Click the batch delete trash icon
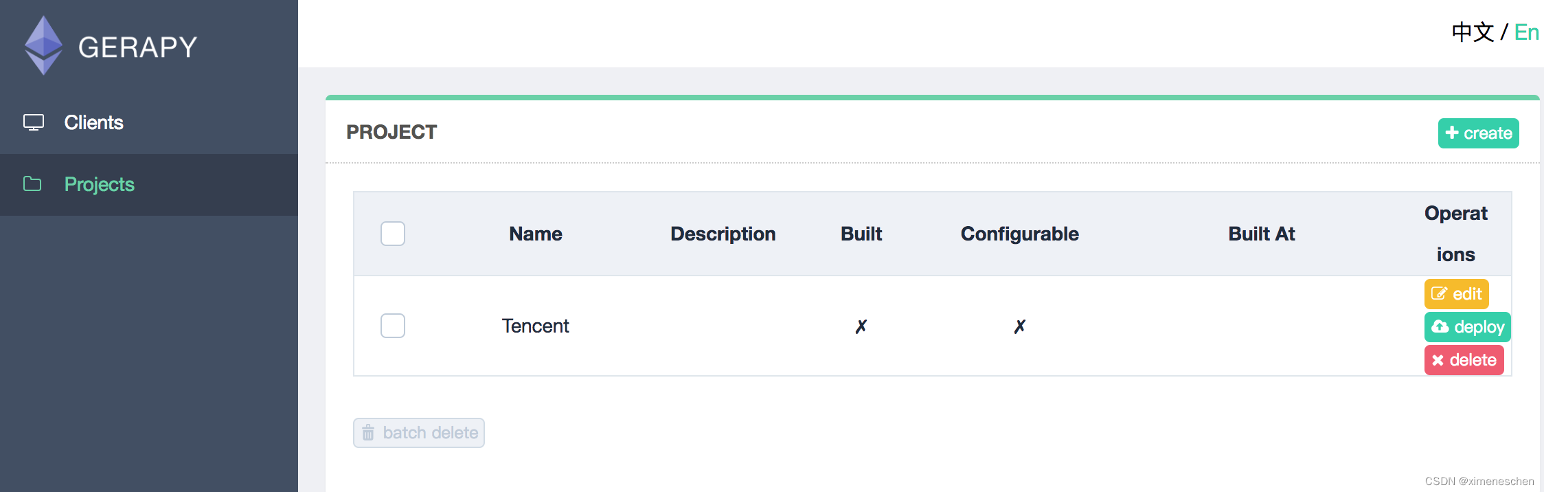The image size is (1544, 492). pos(368,433)
